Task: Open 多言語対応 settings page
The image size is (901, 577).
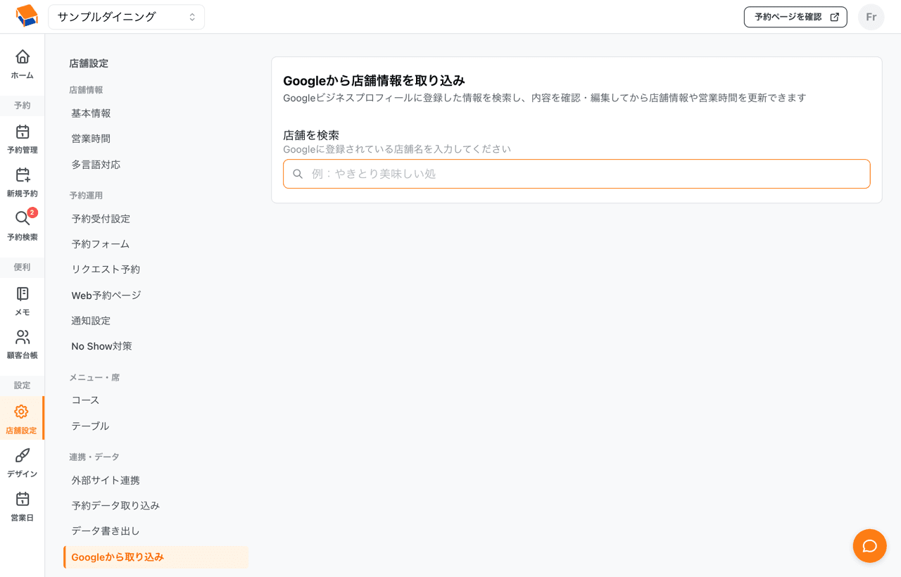Action: (96, 165)
